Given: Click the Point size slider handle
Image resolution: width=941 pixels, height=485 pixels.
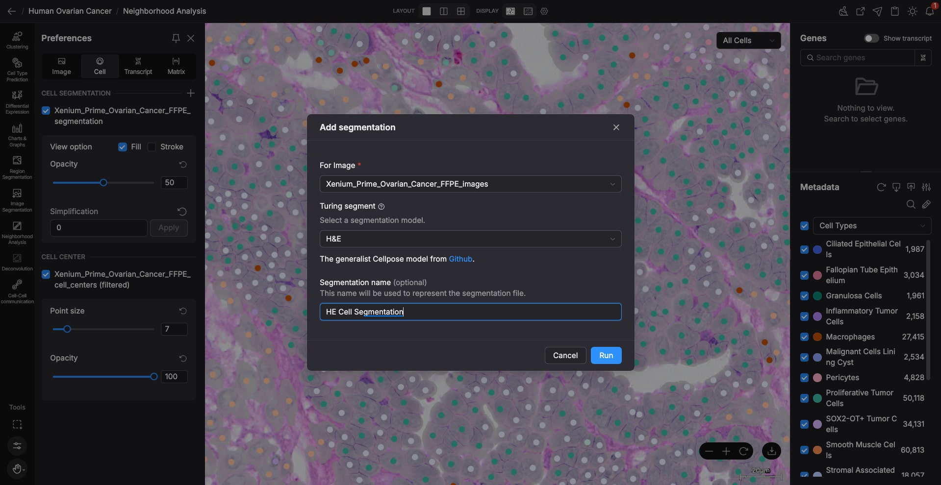Looking at the screenshot, I should pos(67,329).
